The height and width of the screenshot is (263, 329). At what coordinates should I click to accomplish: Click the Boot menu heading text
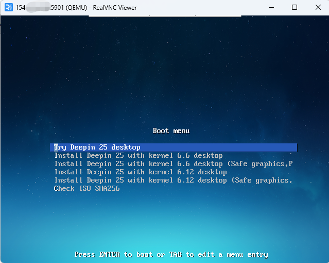[x=171, y=131]
